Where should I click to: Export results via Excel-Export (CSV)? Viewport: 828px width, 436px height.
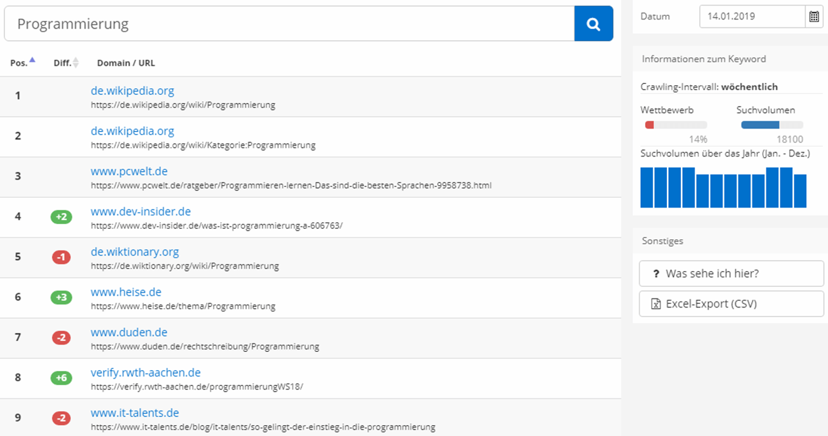pos(731,304)
